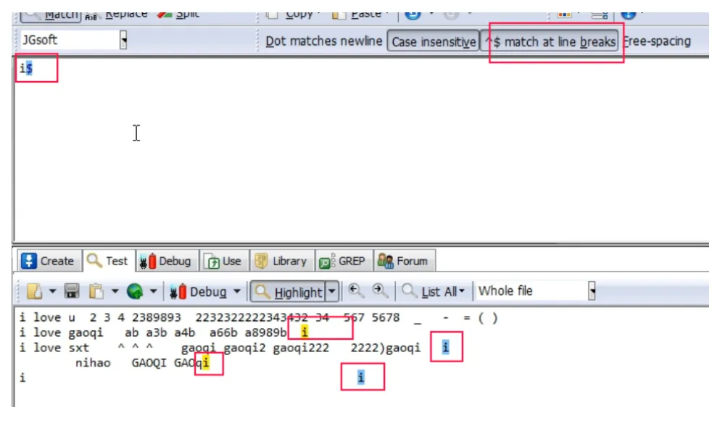The width and height of the screenshot is (712, 431).
Task: Click 'gaoqi222' in the test text
Action: click(x=301, y=348)
